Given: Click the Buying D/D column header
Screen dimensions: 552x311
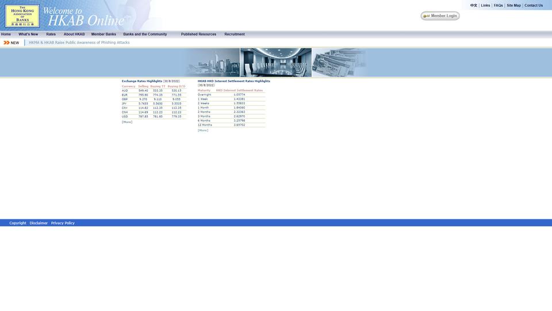Looking at the screenshot, I should (177, 86).
